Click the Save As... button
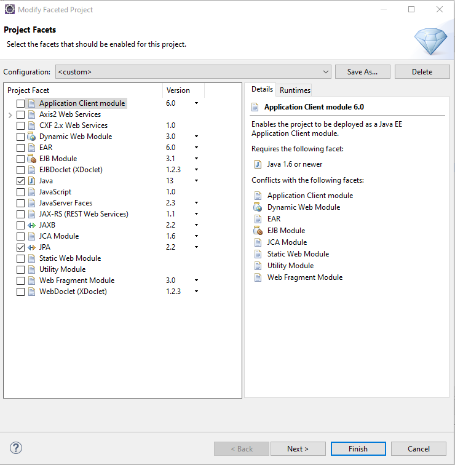The image size is (455, 465). pos(362,72)
